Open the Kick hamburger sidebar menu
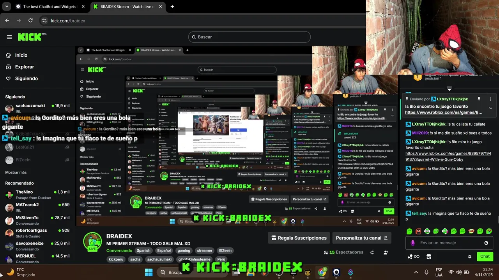 pyautogui.click(x=9, y=37)
